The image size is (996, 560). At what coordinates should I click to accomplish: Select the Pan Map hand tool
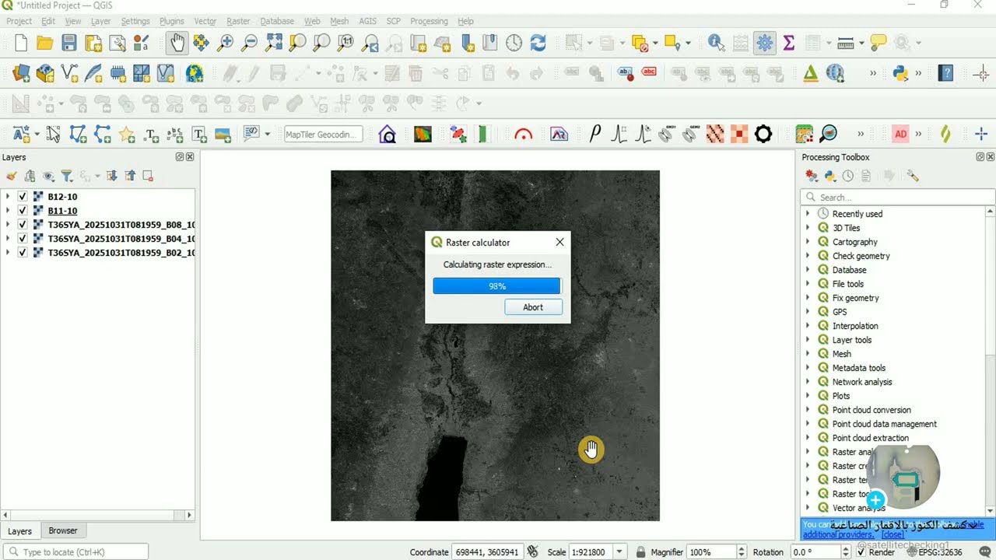coord(177,43)
